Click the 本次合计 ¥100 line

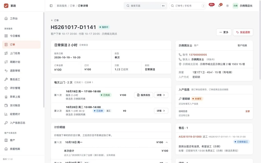pos(116,151)
